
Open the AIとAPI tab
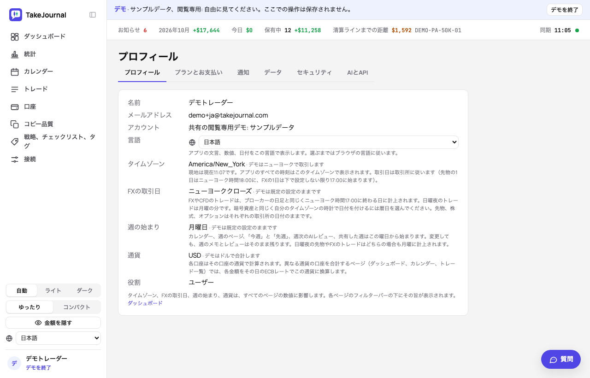tap(357, 72)
